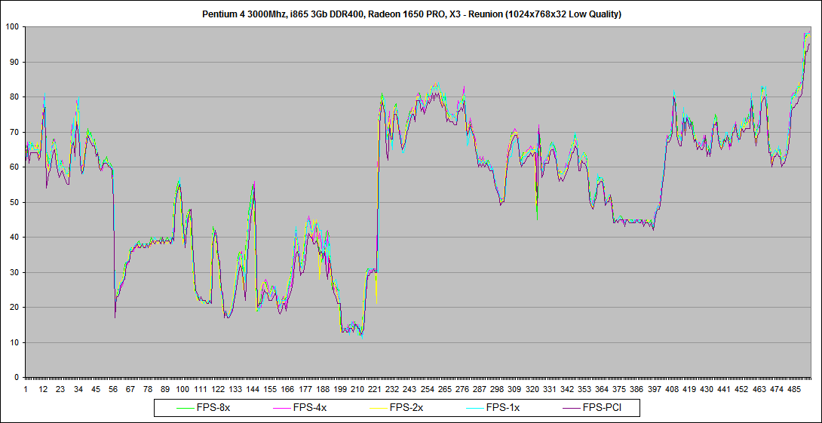The image size is (822, 423).
Task: Click the chart title about Pentium 4 3000Mhz
Action: (x=412, y=14)
